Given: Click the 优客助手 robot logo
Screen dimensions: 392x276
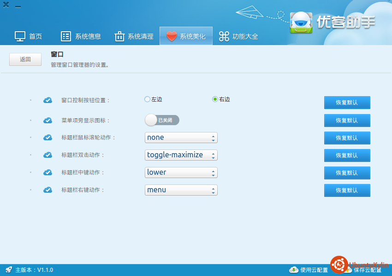Looking at the screenshot, I should click(301, 22).
